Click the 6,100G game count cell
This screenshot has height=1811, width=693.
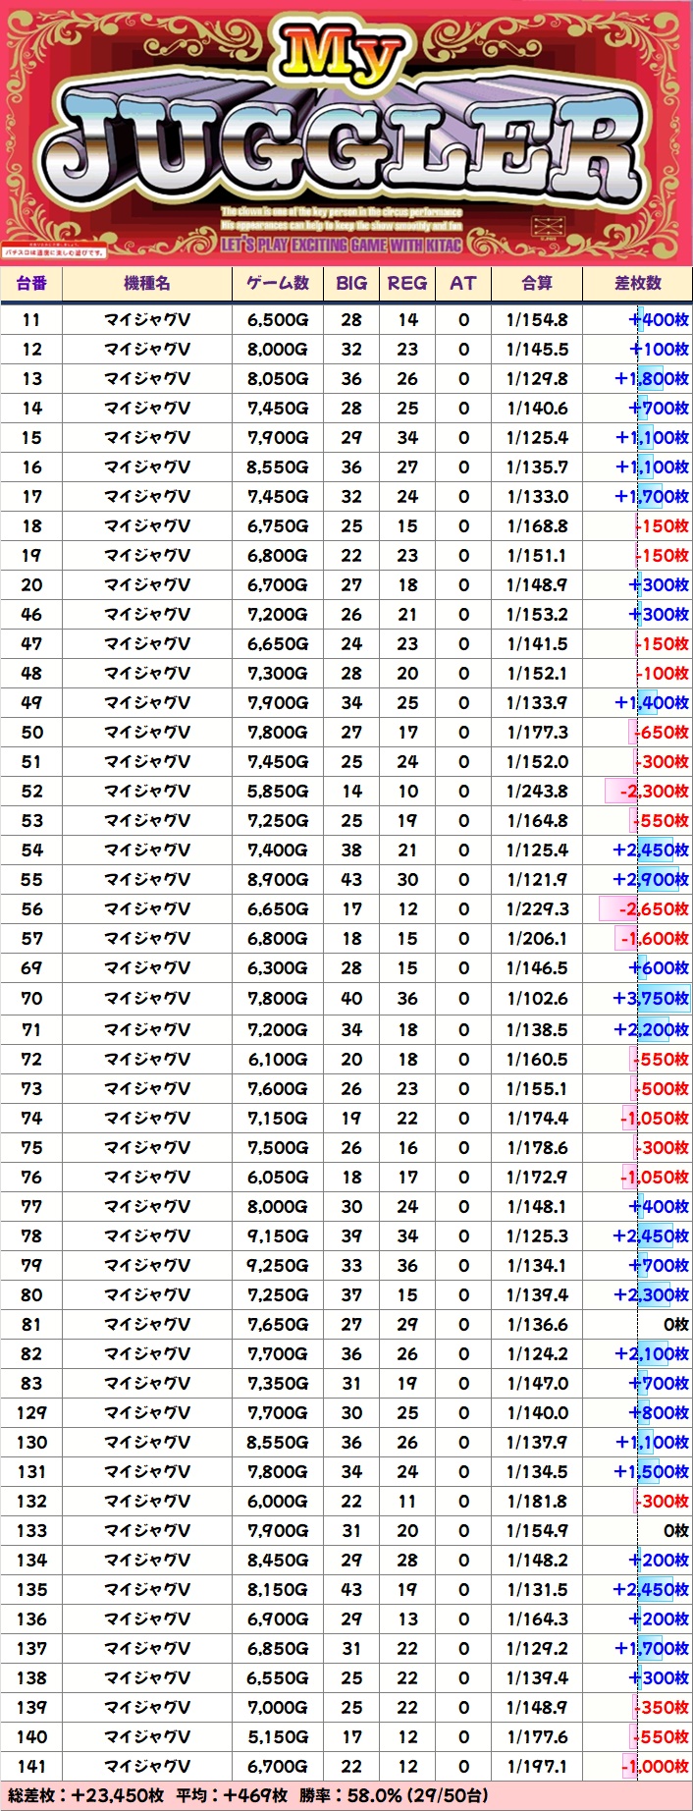pos(278,1060)
